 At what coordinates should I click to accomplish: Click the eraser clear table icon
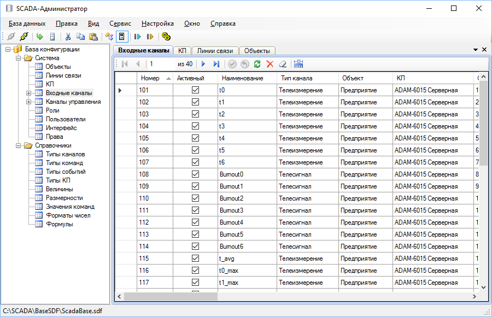(x=283, y=64)
